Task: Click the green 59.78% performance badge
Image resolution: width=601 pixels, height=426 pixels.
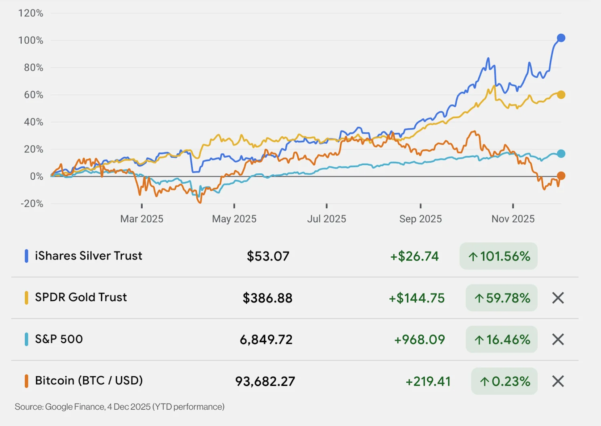Action: 502,298
